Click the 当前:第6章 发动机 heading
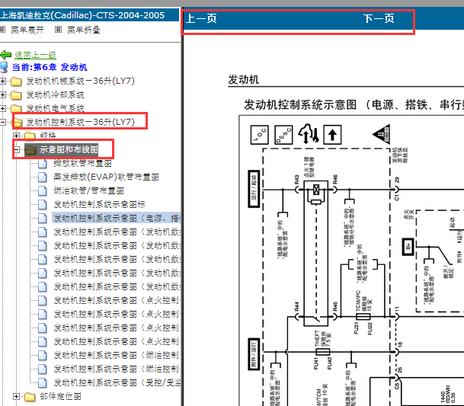This screenshot has width=464, height=406. click(x=50, y=67)
